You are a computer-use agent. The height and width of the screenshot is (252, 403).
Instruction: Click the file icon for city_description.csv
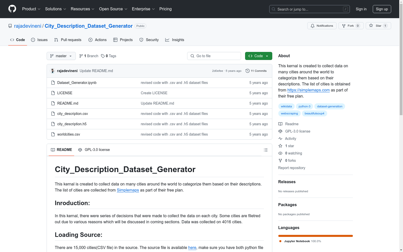click(x=53, y=114)
